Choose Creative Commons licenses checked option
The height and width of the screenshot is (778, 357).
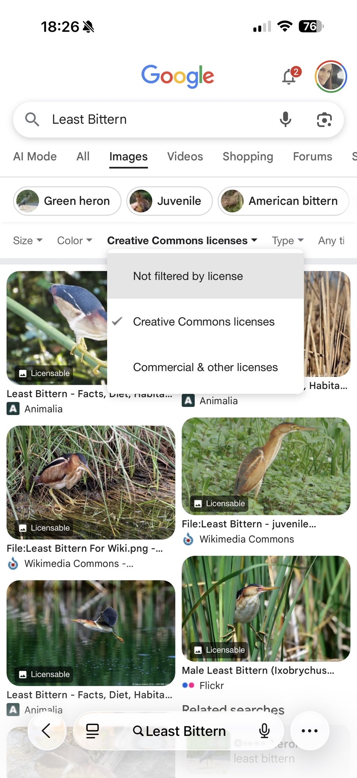(203, 322)
